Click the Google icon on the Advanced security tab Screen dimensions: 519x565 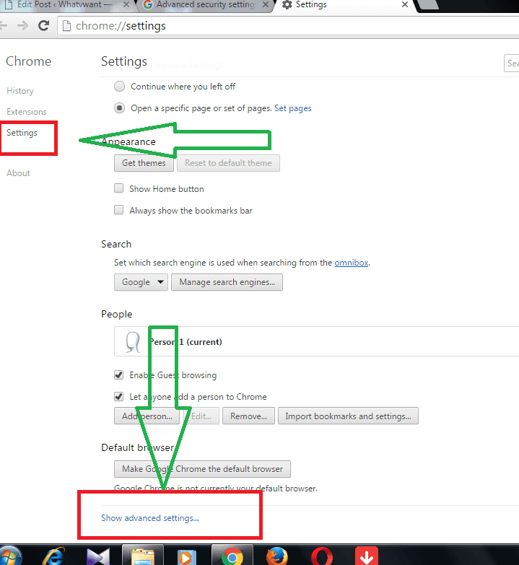coord(147,4)
